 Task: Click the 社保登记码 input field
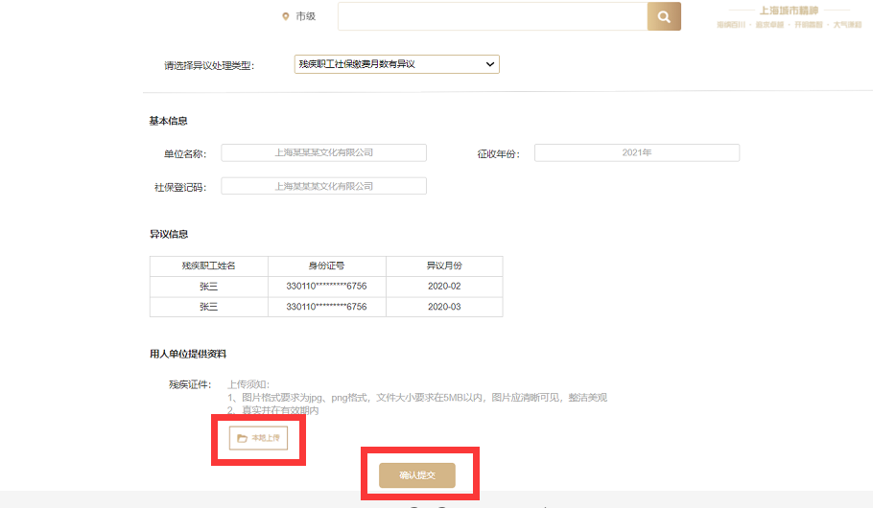[323, 186]
